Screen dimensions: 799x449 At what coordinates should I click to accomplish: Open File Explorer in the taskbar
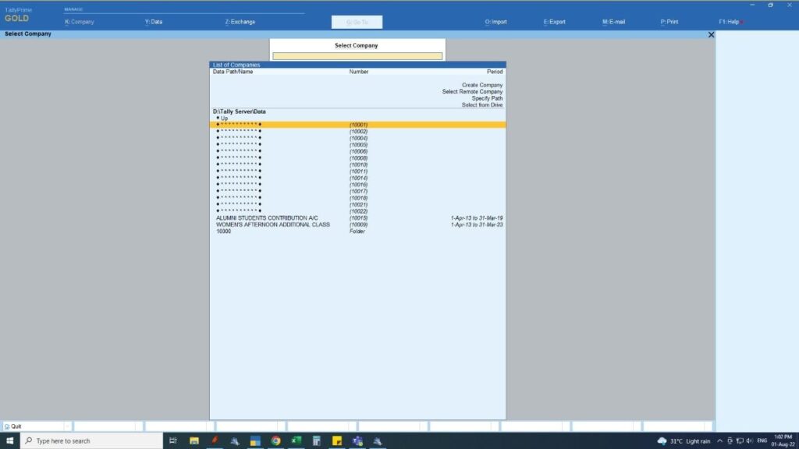pyautogui.click(x=194, y=440)
